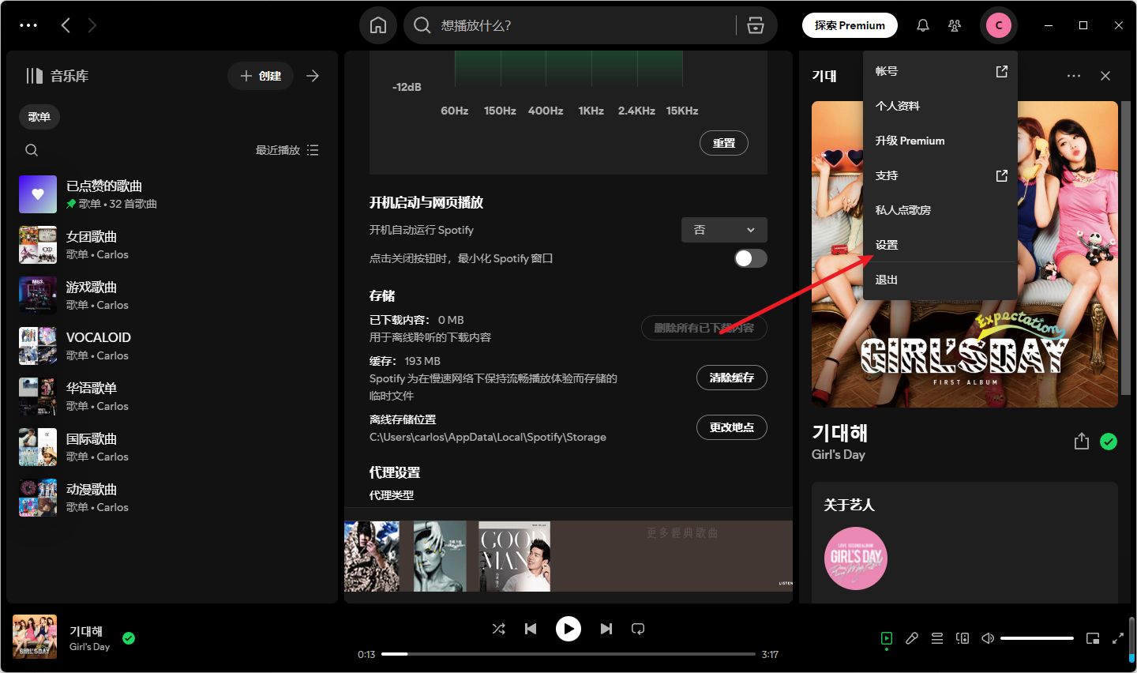Image resolution: width=1137 pixels, height=673 pixels.
Task: Open the VOCALOID playlist
Action: click(x=172, y=346)
